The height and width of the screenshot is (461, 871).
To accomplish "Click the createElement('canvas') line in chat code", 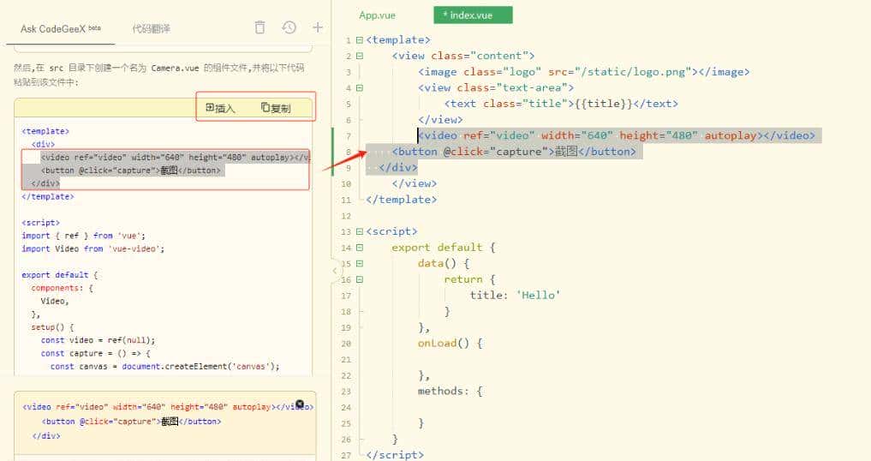I will click(x=165, y=367).
